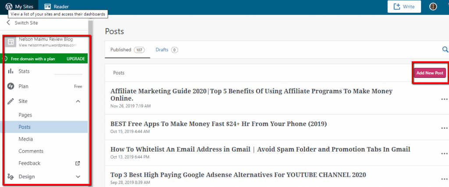449x187 pixels.
Task: Click the Design brush icon
Action: click(x=11, y=176)
